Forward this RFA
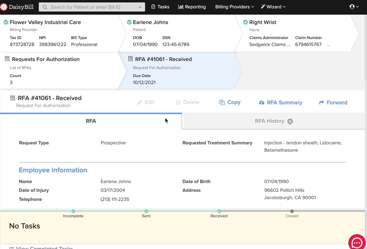The height and width of the screenshot is (249, 367). point(333,102)
